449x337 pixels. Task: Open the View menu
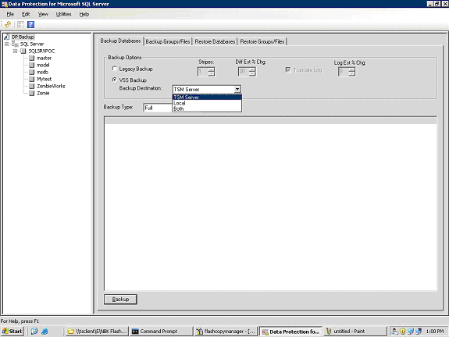[43, 14]
